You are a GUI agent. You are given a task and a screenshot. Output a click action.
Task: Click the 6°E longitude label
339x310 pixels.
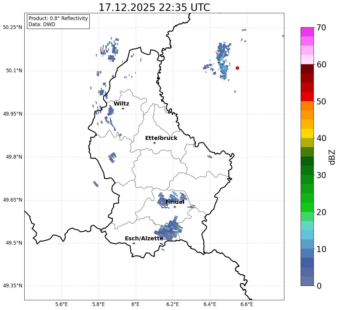(x=135, y=304)
